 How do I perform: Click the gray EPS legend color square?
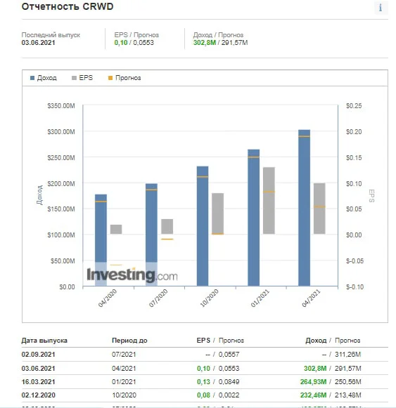pos(74,78)
